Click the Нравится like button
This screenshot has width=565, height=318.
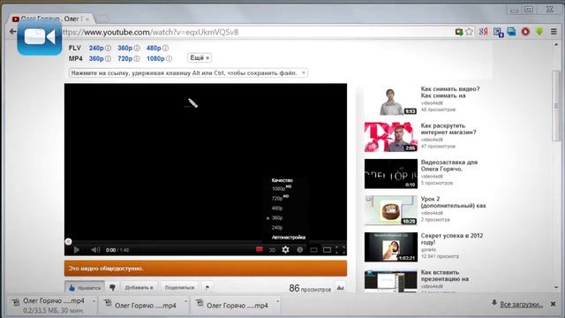coord(85,287)
